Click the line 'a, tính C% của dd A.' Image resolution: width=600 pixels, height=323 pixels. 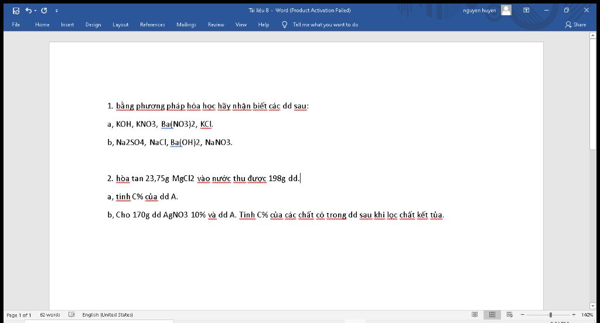143,197
